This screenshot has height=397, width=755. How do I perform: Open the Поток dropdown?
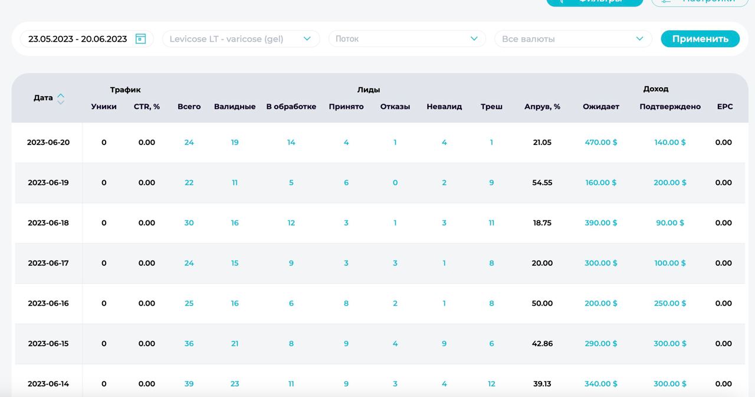tap(407, 39)
